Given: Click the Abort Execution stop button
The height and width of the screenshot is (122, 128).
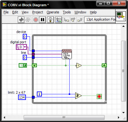Looking at the screenshot, I should pyautogui.click(x=36, y=20).
